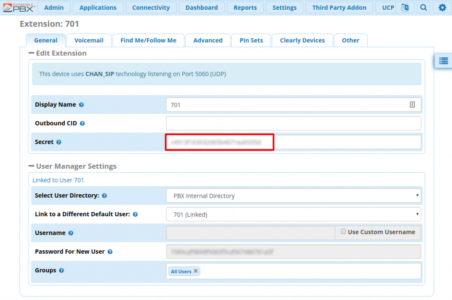Open the gear settings icon

pyautogui.click(x=442, y=7)
